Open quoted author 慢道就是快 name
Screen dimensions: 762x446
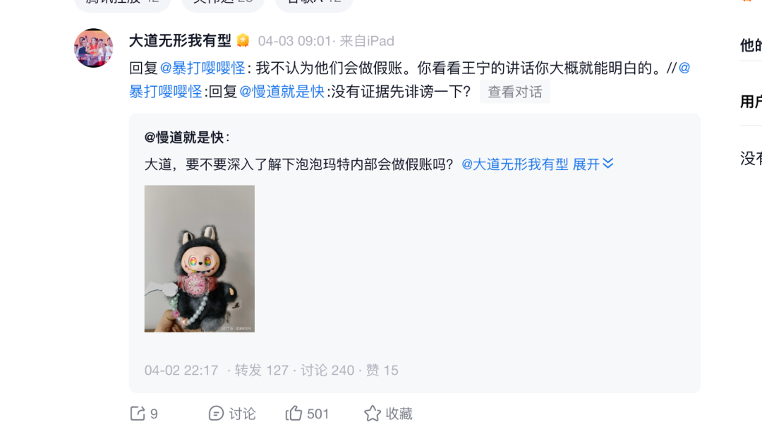184,138
